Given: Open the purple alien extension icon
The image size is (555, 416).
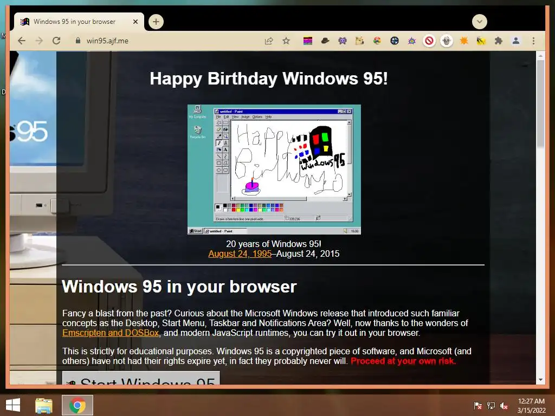Looking at the screenshot, I should [x=343, y=41].
